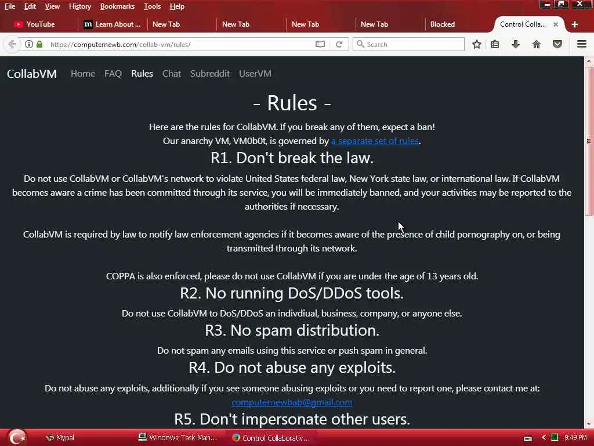
Task: Open the downloads arrow icon
Action: point(515,44)
